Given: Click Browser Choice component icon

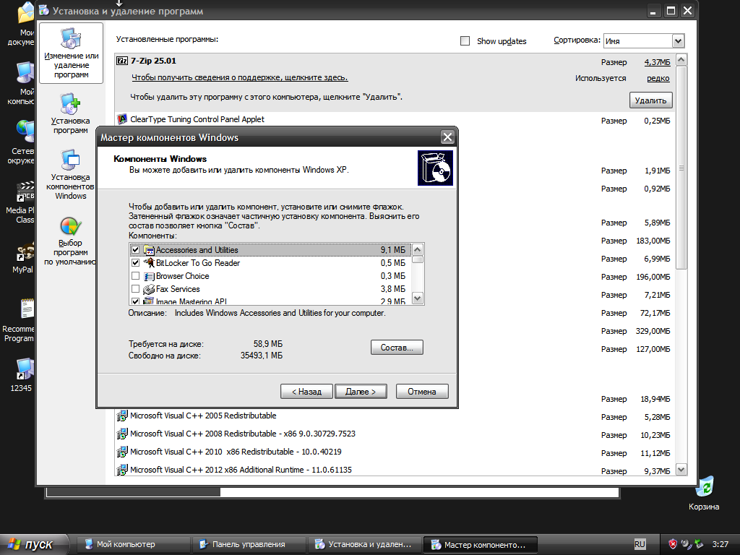Looking at the screenshot, I should [x=149, y=276].
